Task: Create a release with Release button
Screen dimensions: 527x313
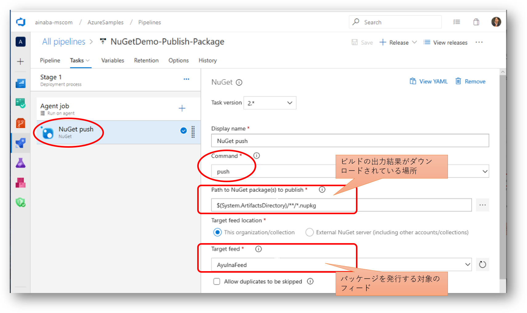Action: [x=394, y=42]
